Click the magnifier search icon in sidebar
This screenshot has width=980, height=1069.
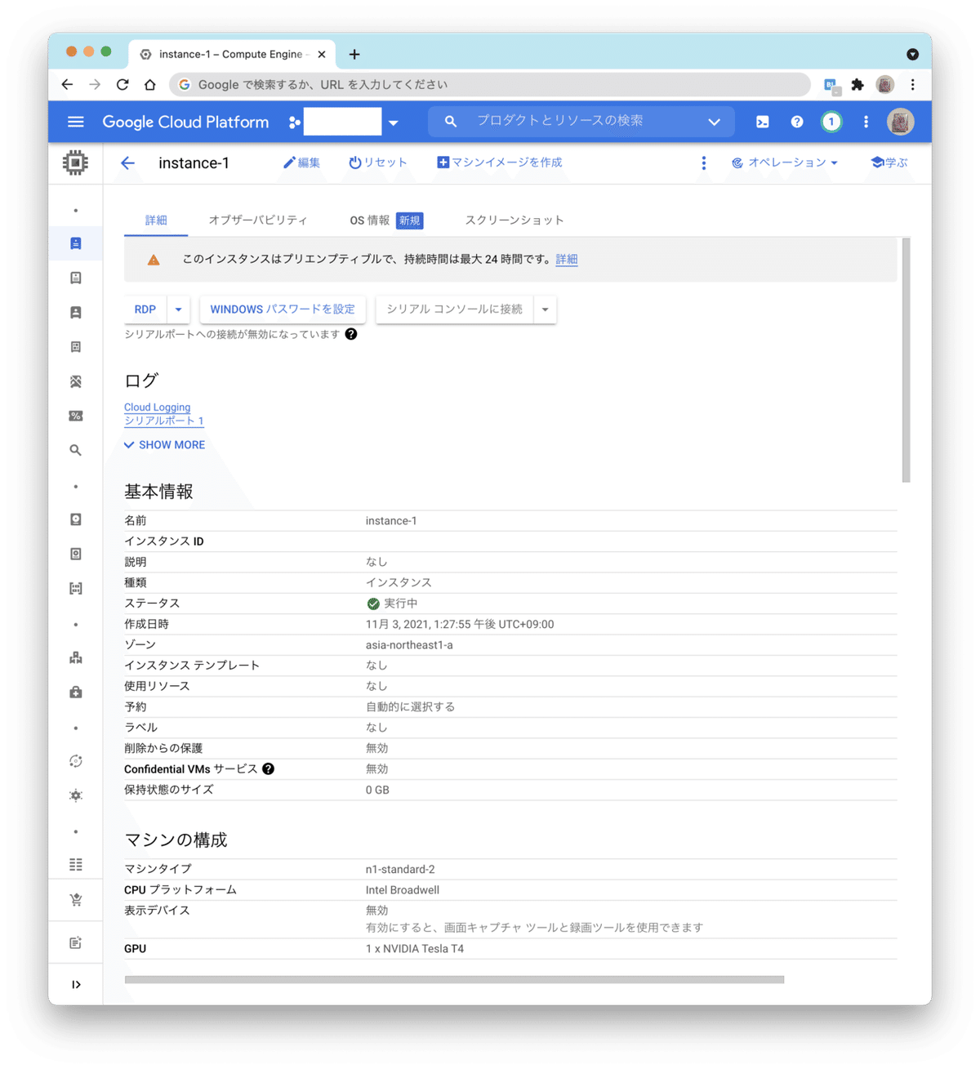coord(75,450)
